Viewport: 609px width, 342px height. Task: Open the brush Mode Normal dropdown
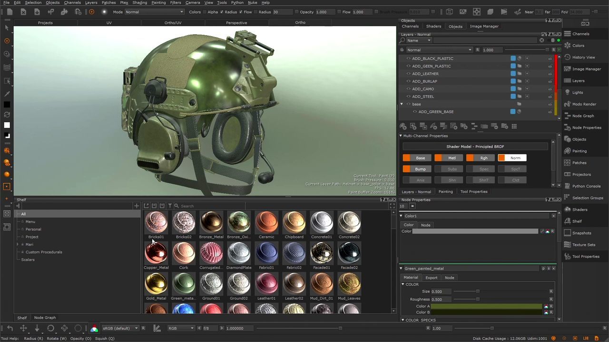[x=154, y=12]
